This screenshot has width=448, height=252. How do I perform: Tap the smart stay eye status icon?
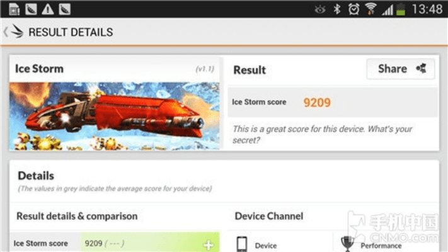pyautogui.click(x=319, y=9)
